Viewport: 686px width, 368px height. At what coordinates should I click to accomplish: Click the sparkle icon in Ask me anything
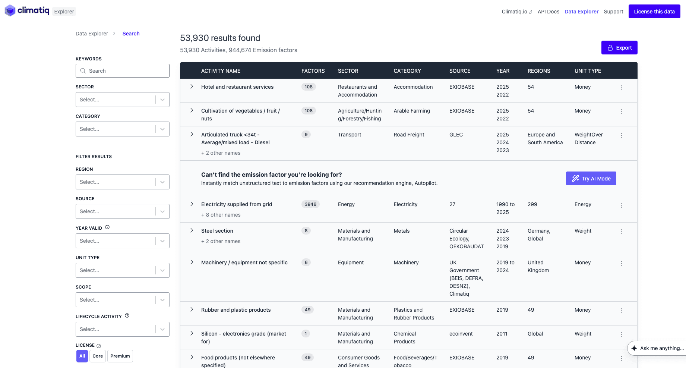[634, 348]
